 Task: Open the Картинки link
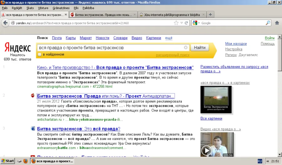tap(154, 38)
